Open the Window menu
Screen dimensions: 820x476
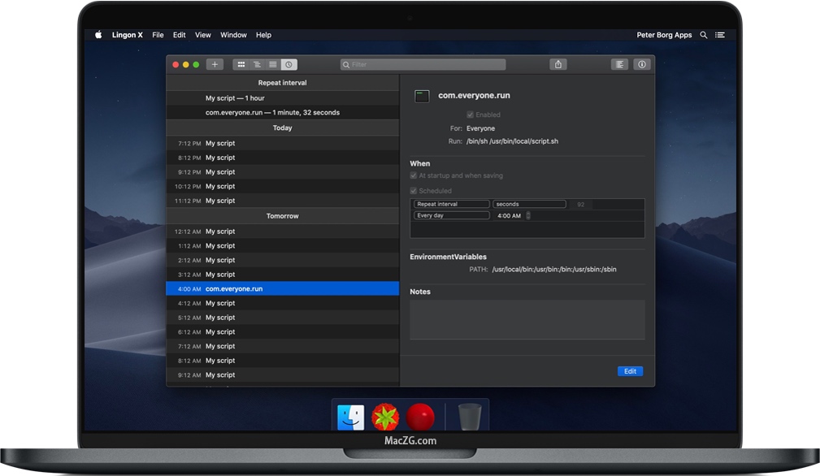click(233, 35)
